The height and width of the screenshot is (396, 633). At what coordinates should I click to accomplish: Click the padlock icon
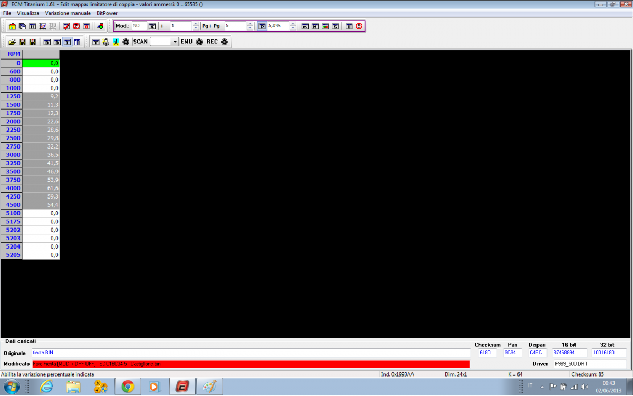coord(106,42)
